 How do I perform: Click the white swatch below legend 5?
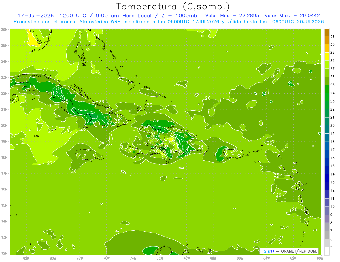[x=327, y=251]
